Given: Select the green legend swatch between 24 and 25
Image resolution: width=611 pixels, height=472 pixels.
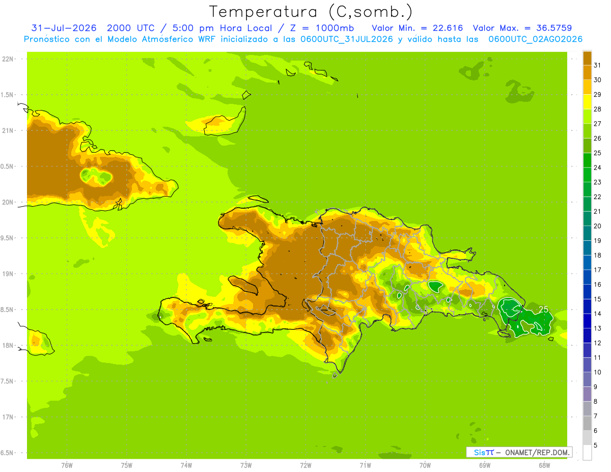Looking at the screenshot, I should point(587,160).
